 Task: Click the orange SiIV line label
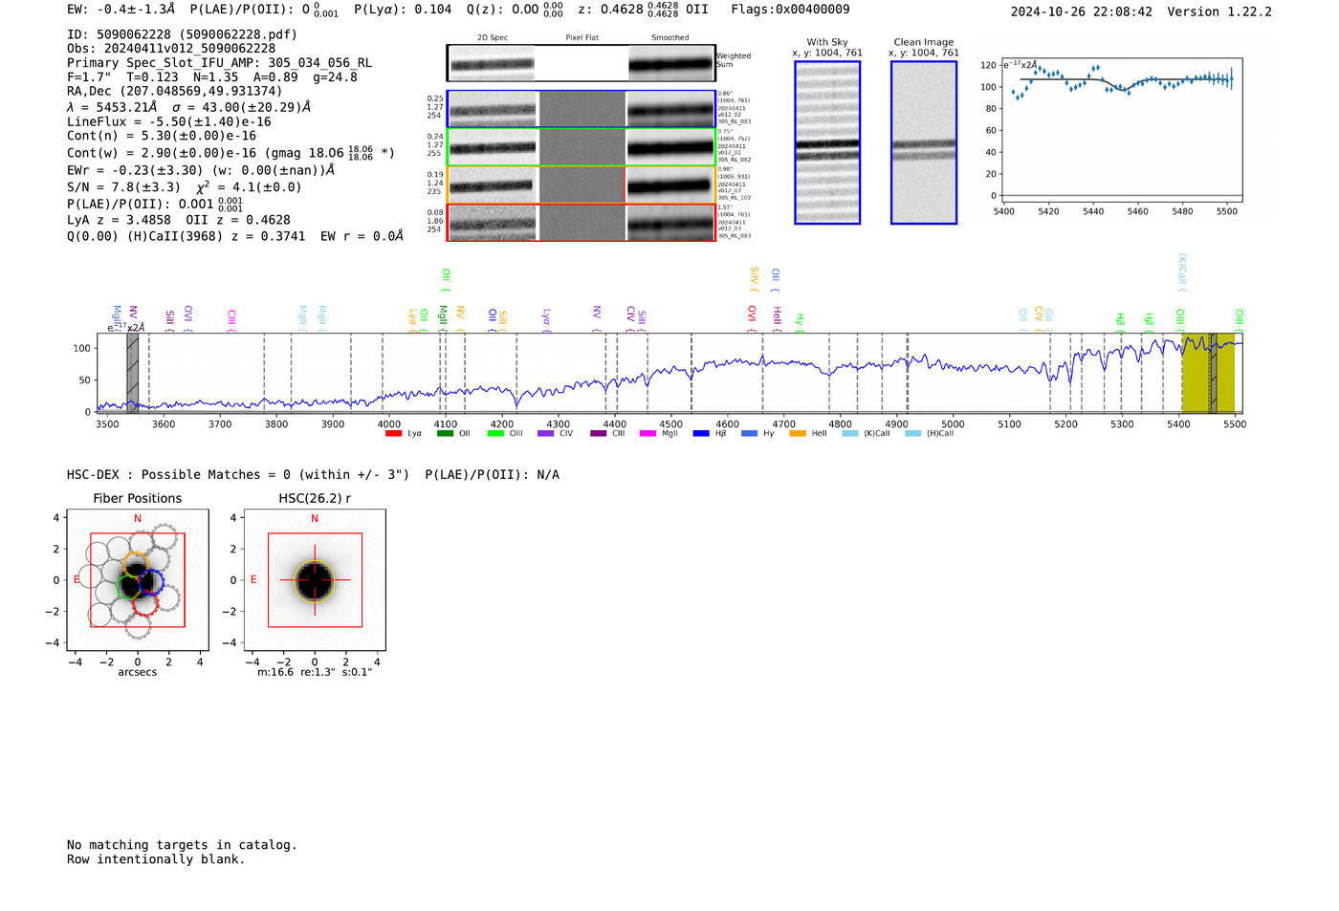tap(755, 278)
